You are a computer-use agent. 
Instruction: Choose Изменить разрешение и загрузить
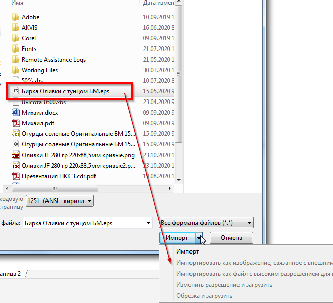[224, 285]
